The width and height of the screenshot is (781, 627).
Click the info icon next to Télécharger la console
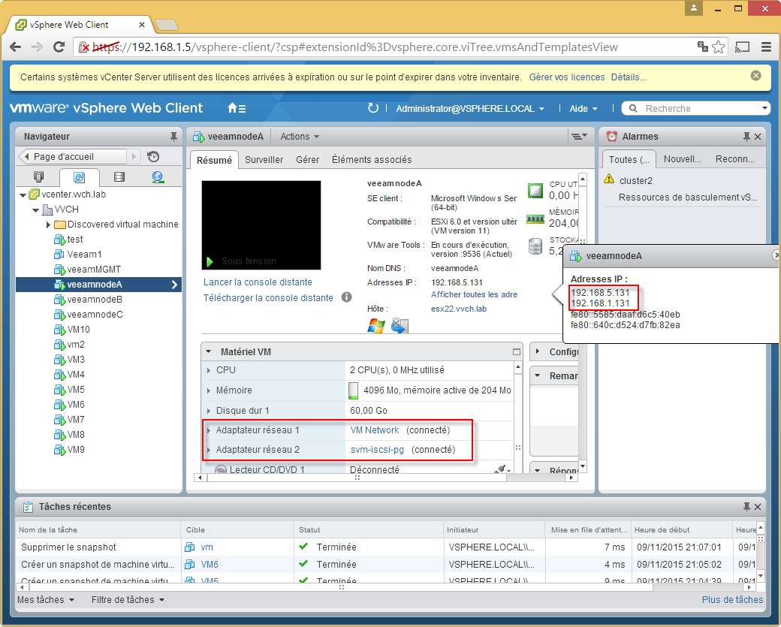[x=347, y=297]
